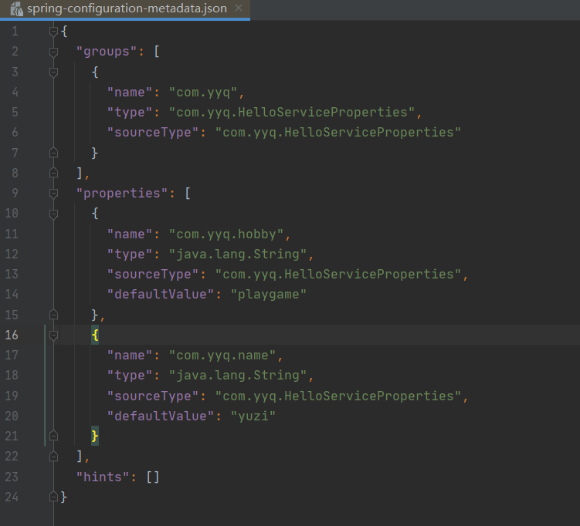The width and height of the screenshot is (580, 526).
Task: Click the empty hints array brackets
Action: click(x=153, y=477)
